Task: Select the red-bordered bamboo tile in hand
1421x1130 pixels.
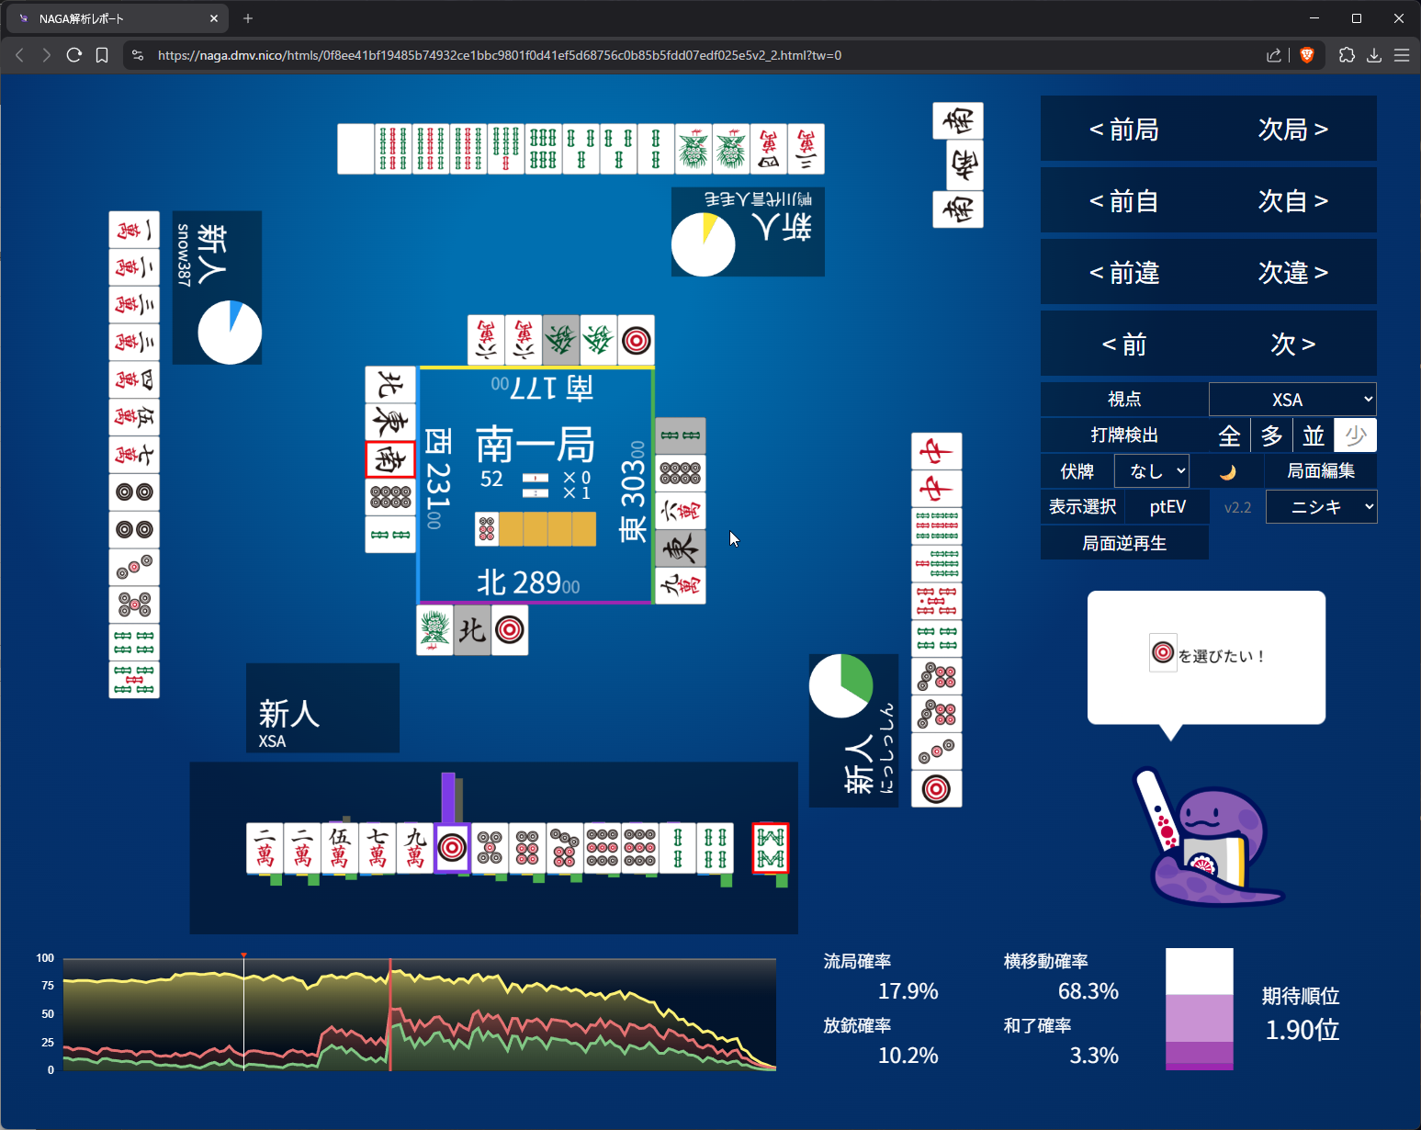Action: coord(770,848)
